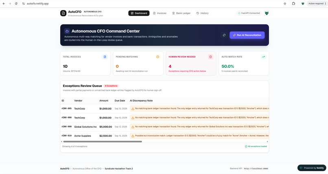Click the green heart avatar in the header

(x=267, y=13)
